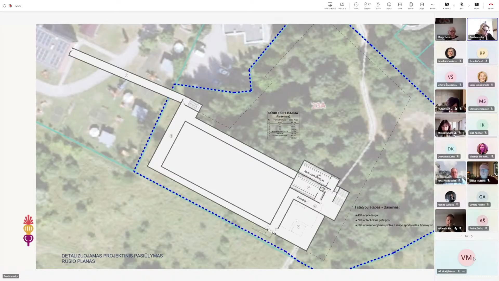Raise your hand
499x281 pixels.
pos(378,5)
